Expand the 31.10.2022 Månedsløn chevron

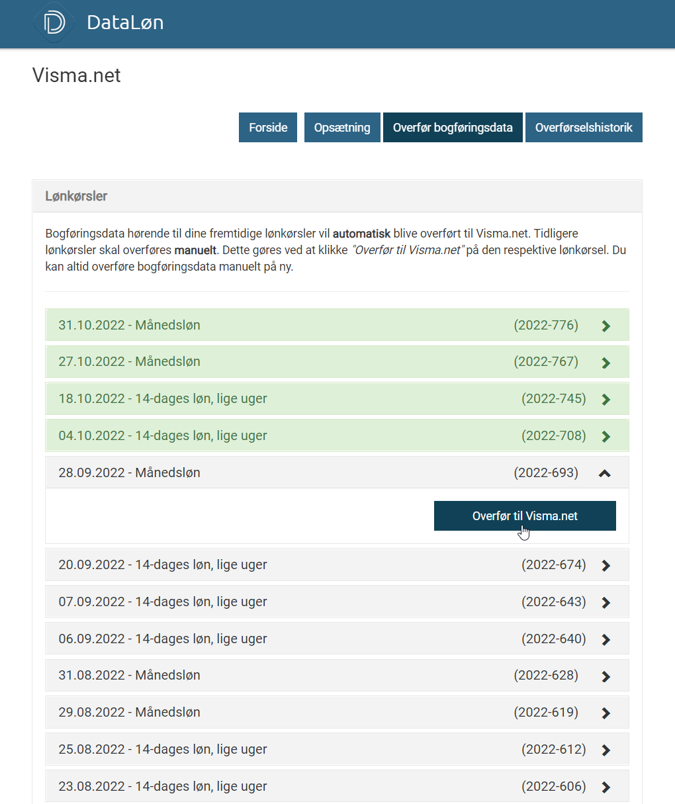606,326
